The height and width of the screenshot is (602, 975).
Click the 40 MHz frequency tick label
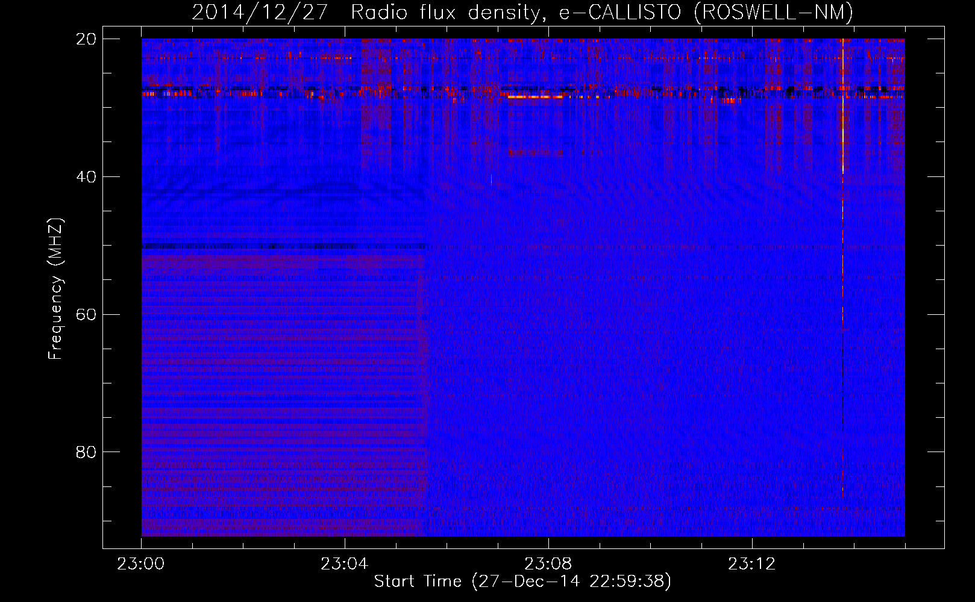click(x=87, y=177)
